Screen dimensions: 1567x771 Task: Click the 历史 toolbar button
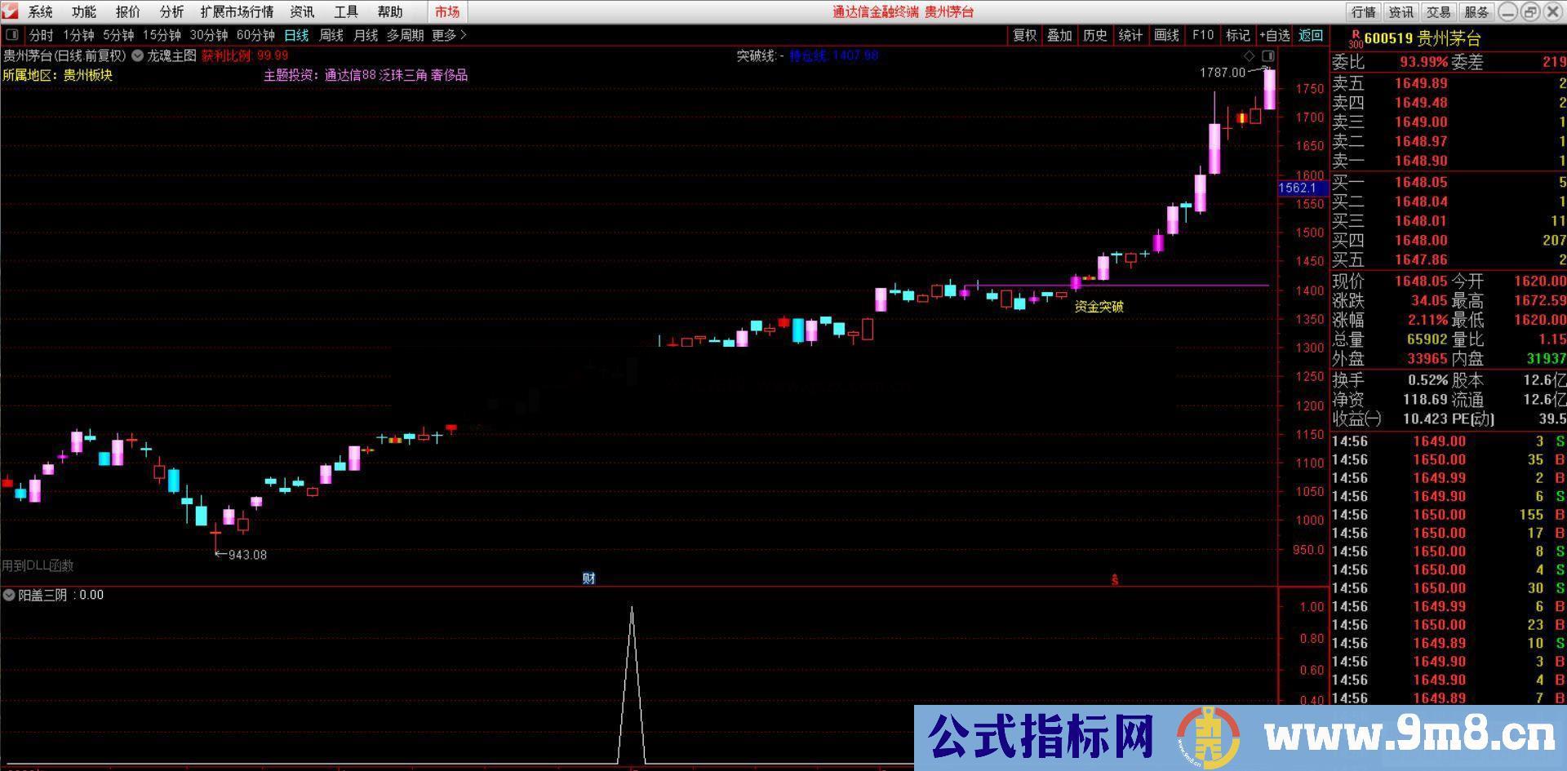click(x=1095, y=35)
